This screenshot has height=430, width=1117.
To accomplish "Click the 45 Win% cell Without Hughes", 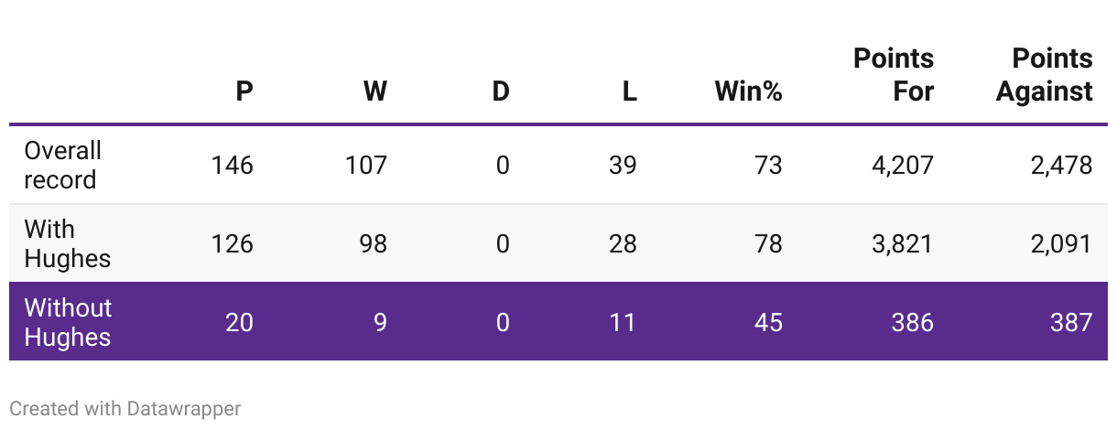I will tap(769, 323).
